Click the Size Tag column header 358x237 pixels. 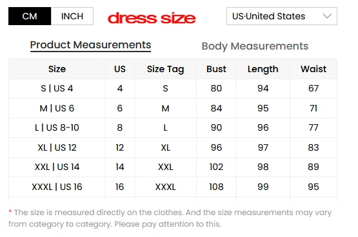click(x=165, y=69)
